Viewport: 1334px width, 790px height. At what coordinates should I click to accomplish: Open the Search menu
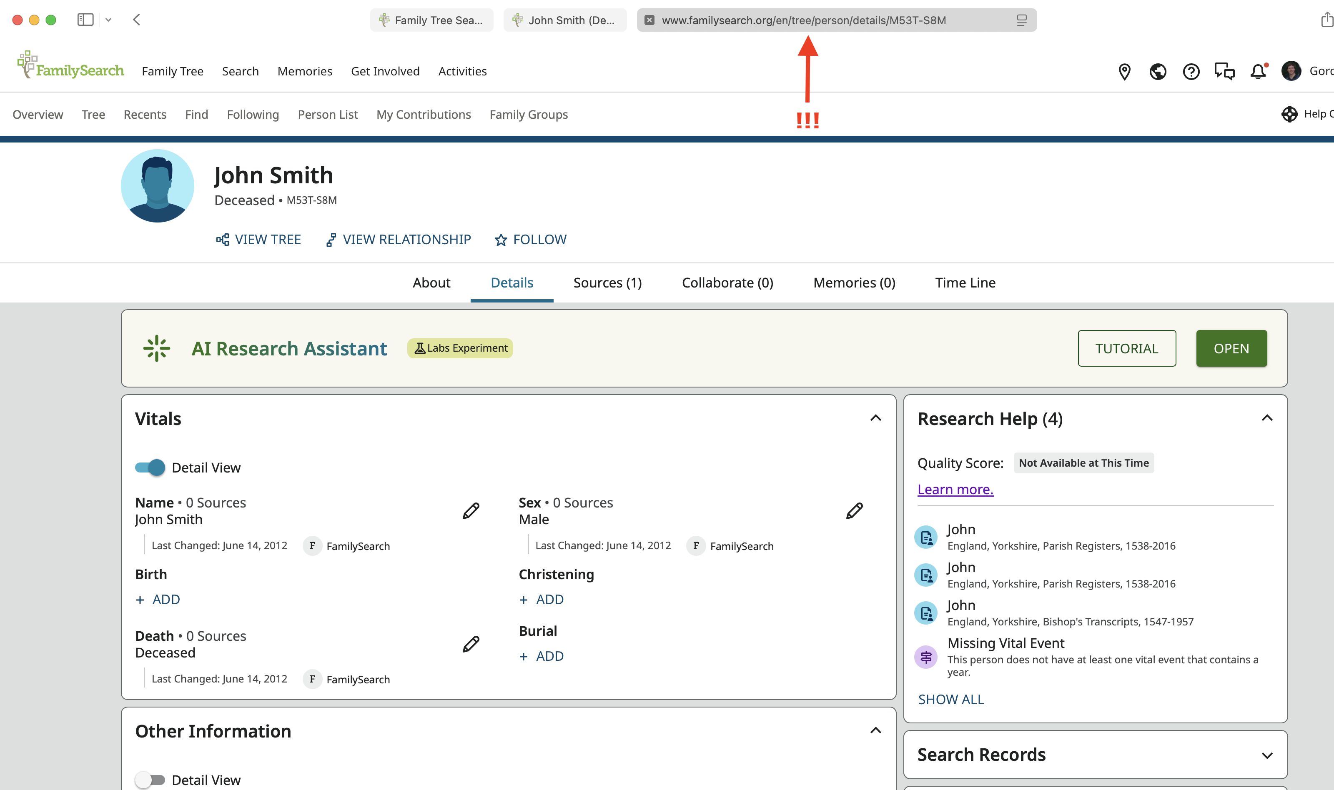coord(240,71)
